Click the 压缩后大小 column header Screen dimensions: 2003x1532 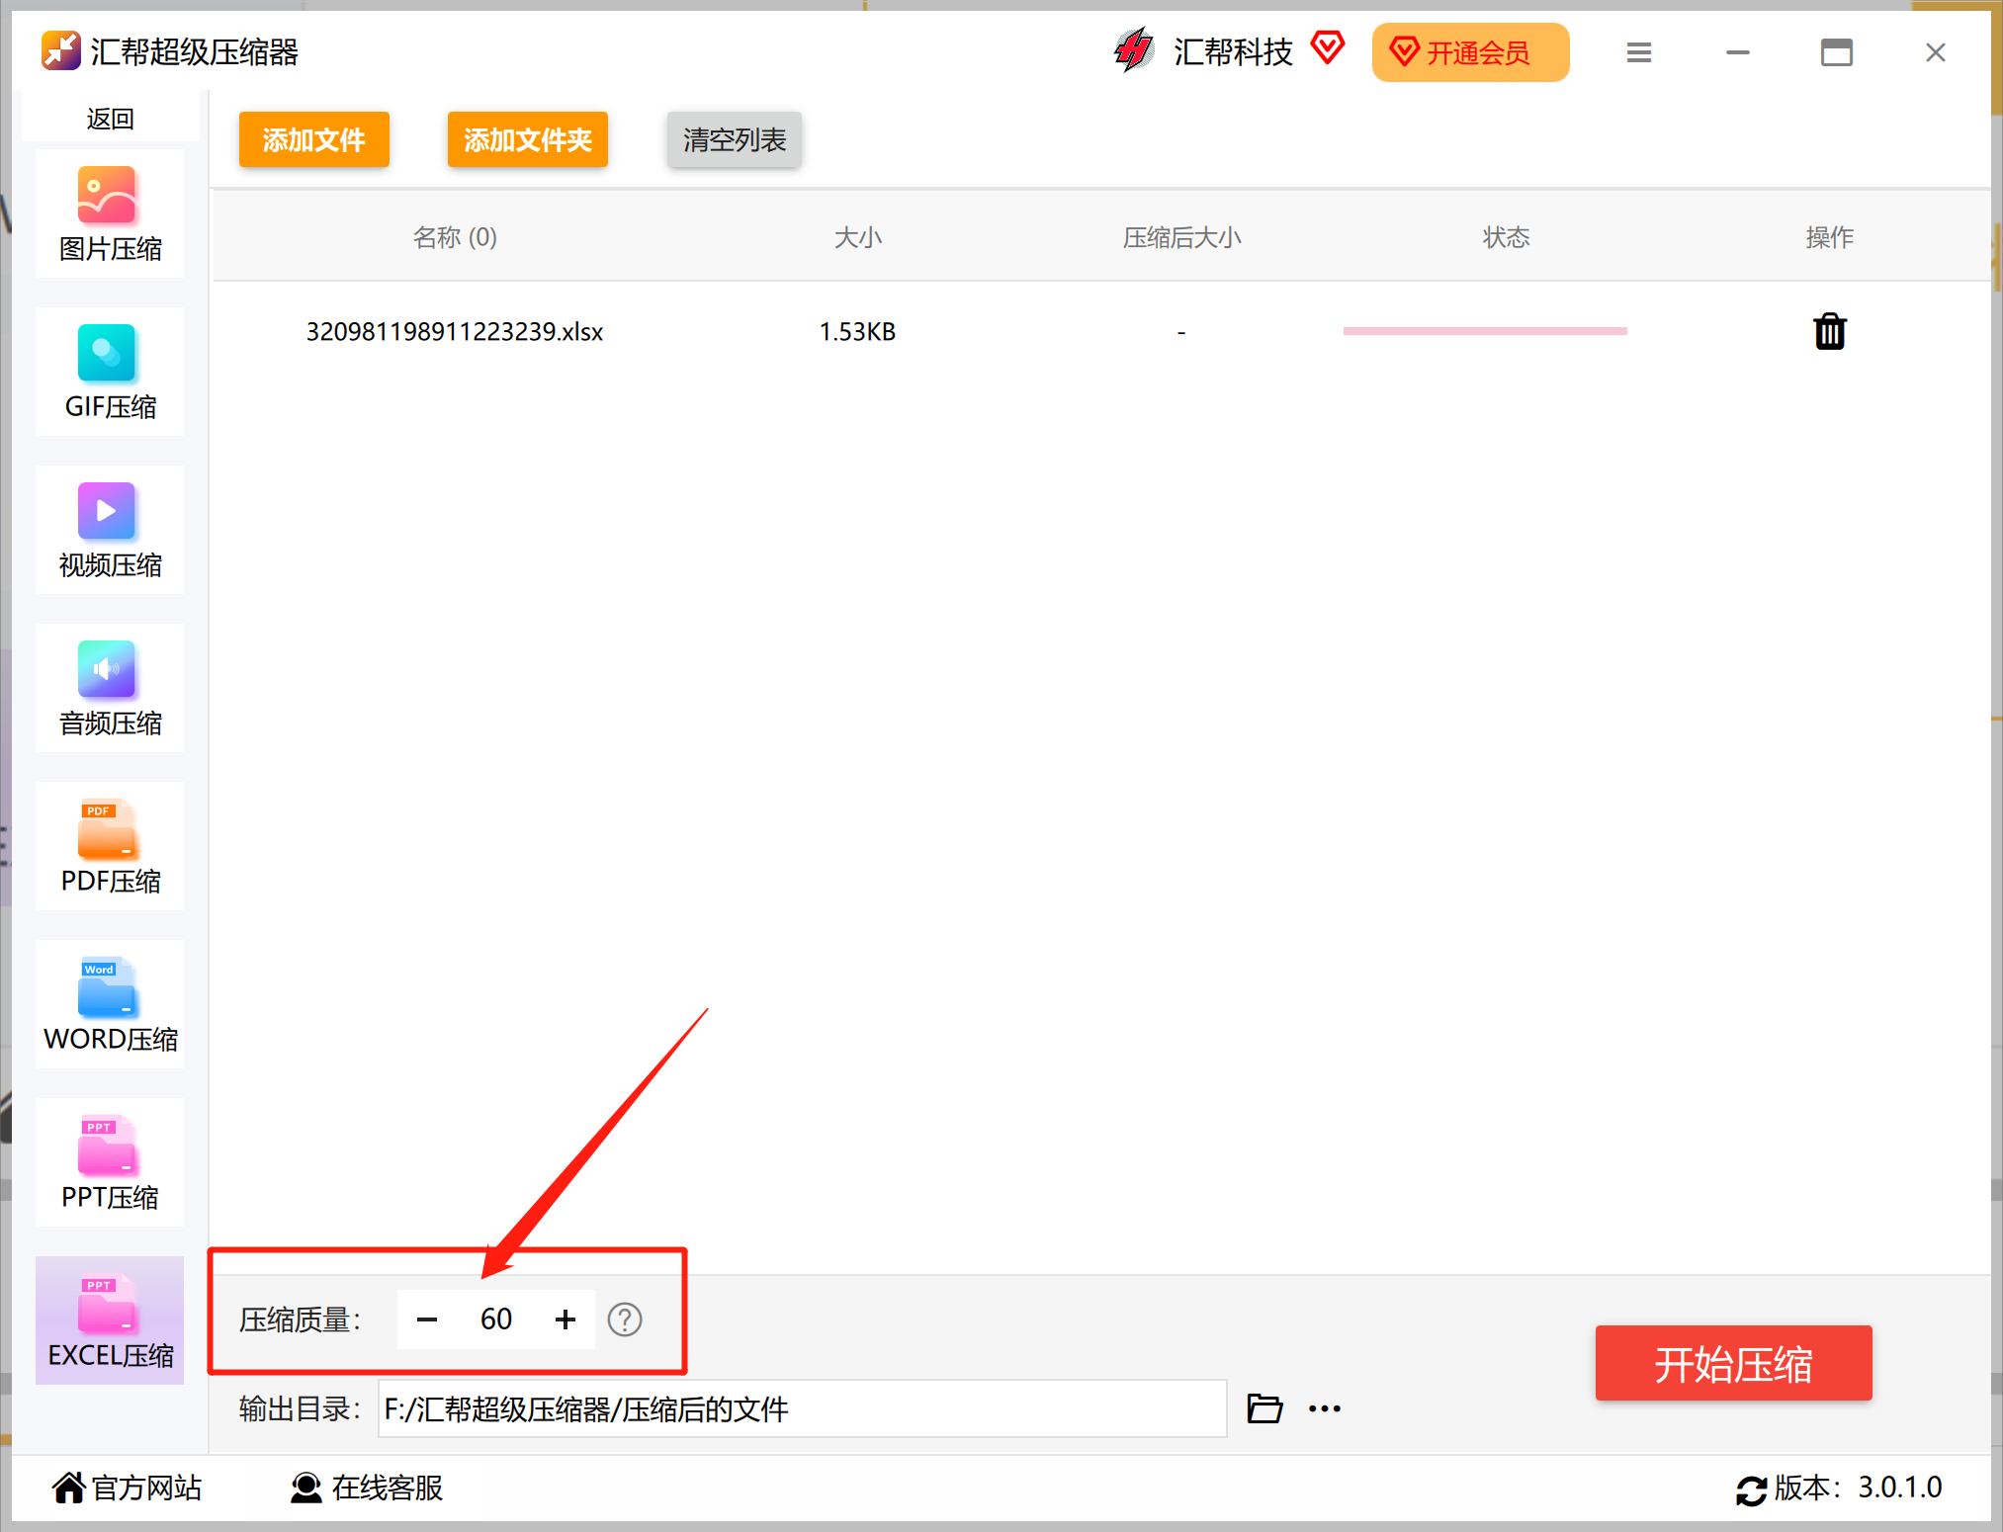[x=1181, y=237]
